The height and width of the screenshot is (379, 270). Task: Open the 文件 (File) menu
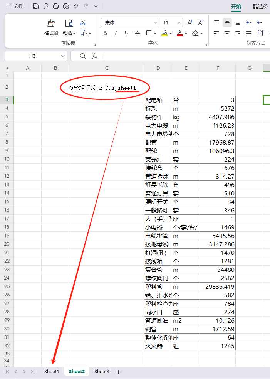coord(15,6)
